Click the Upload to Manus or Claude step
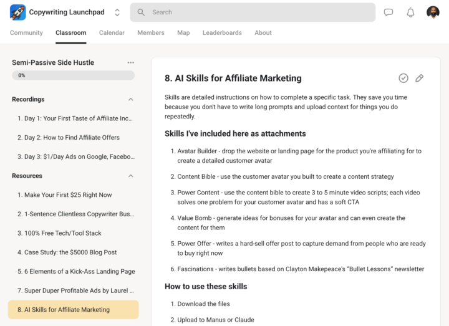This screenshot has width=449, height=326. point(216,320)
